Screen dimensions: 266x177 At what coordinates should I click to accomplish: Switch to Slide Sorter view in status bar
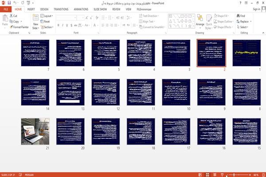click(207, 175)
